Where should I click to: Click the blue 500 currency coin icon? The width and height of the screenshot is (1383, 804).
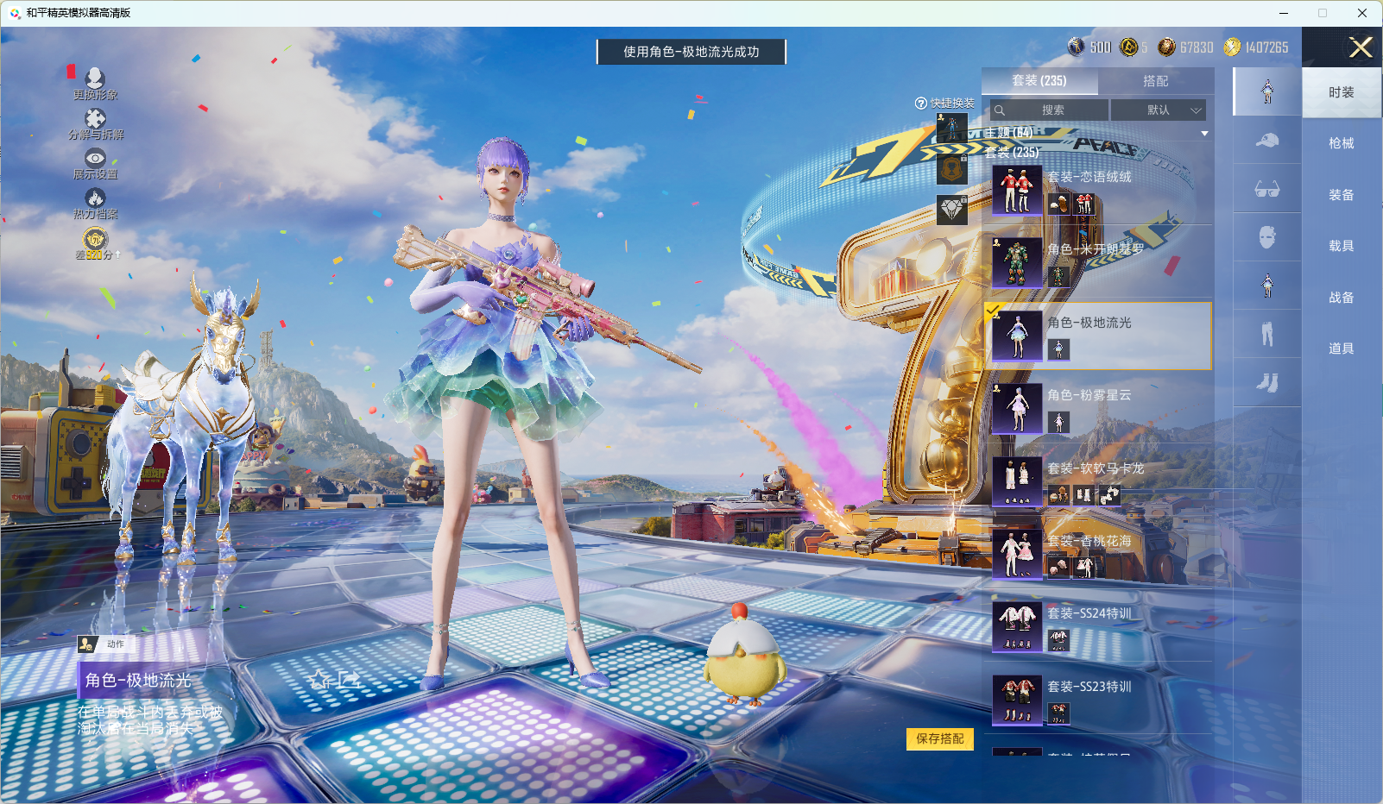[x=1077, y=47]
